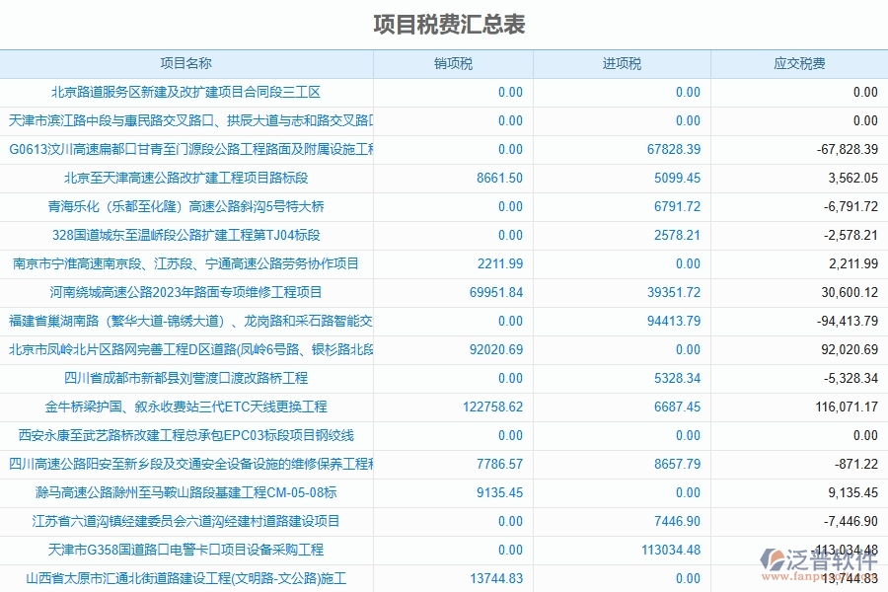The height and width of the screenshot is (592, 888).
Task: Select 河南绕城高速公路2023年维修工程 row
Action: tap(187, 292)
